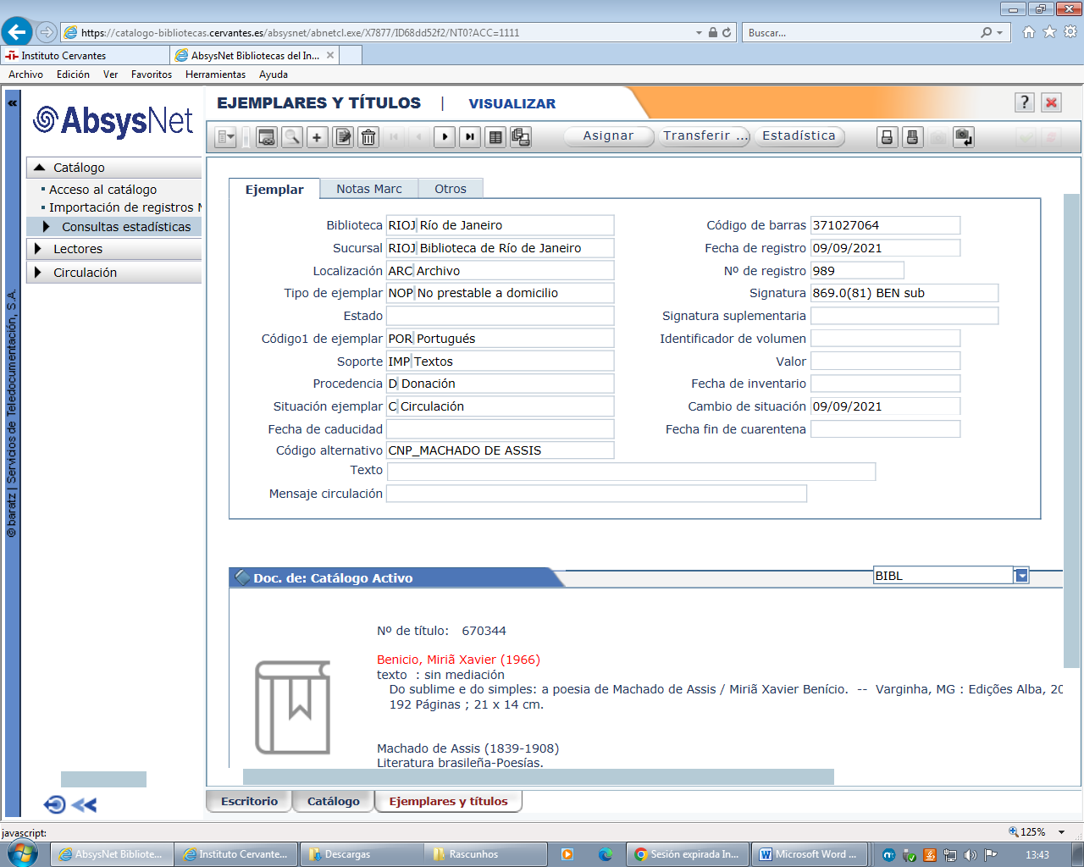Go to next record arrow

tap(445, 137)
